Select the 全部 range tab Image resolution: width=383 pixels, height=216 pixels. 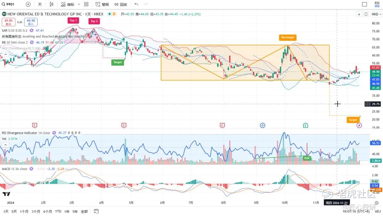(84, 211)
